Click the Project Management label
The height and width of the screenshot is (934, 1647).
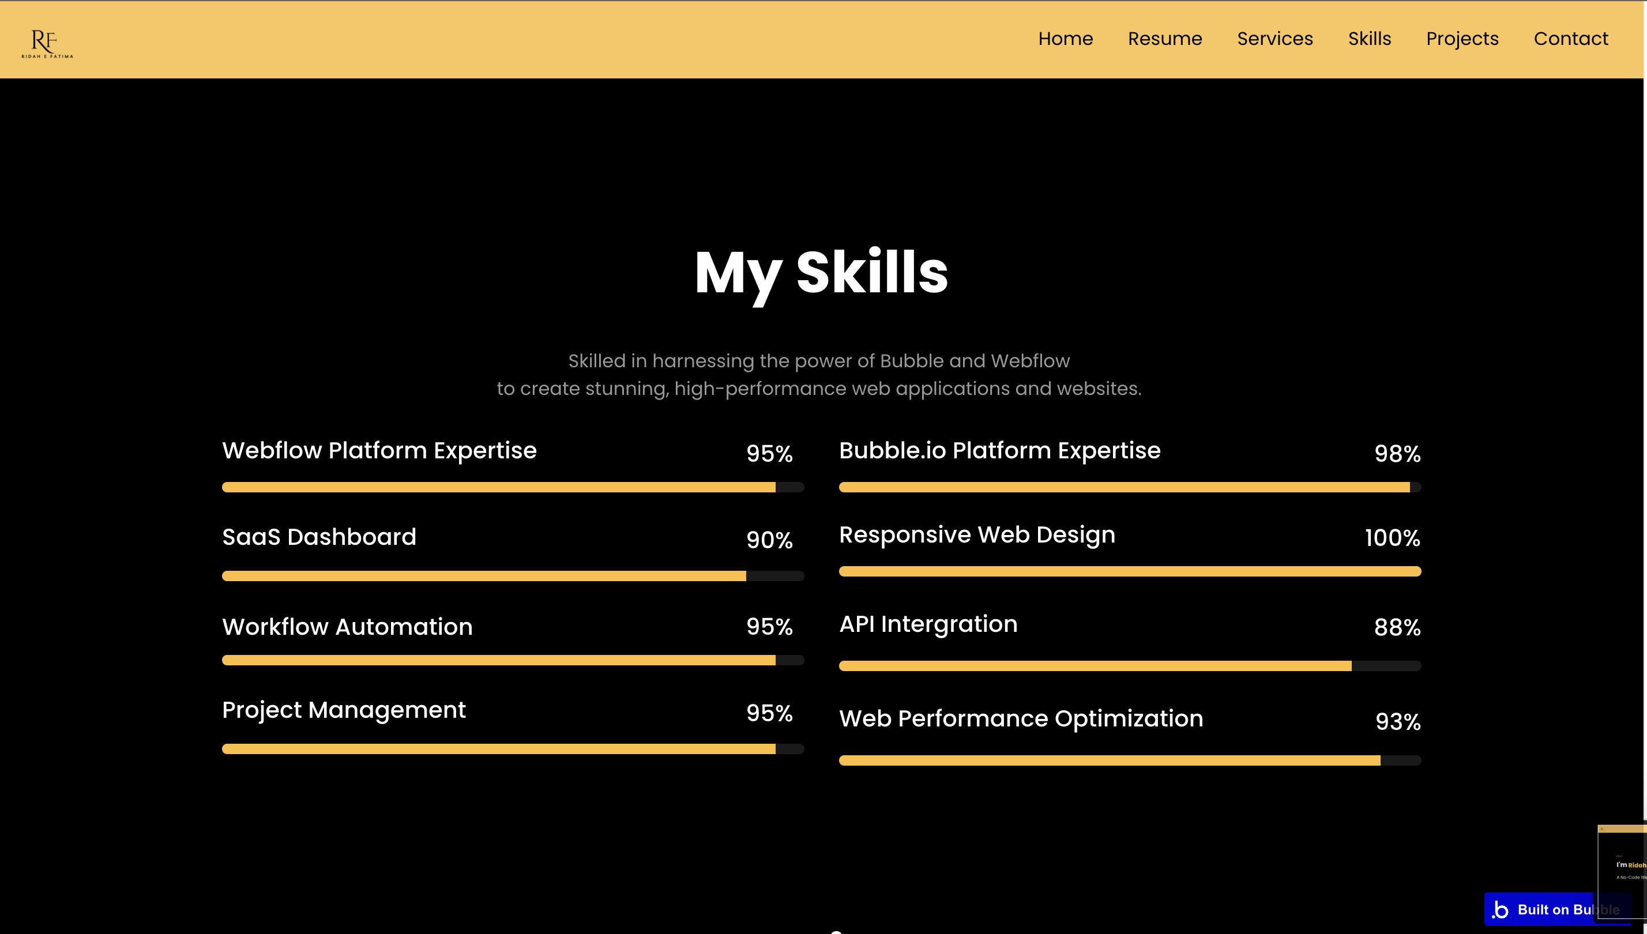(344, 710)
